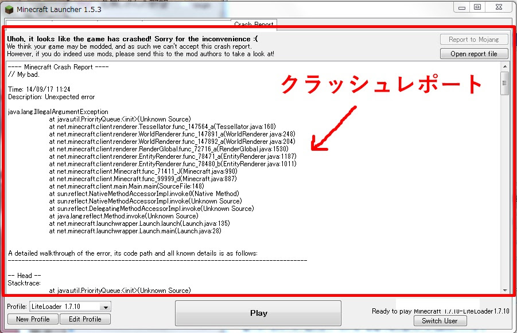The width and height of the screenshot is (517, 333).
Task: Click the java.lang.reflect.Method.invoke line
Action: click(123, 216)
